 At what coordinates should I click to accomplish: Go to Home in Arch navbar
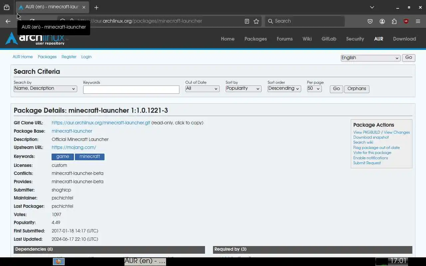tap(228, 39)
